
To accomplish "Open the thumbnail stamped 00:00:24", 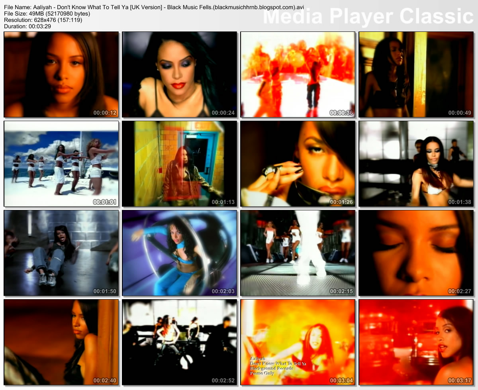I will 180,74.
